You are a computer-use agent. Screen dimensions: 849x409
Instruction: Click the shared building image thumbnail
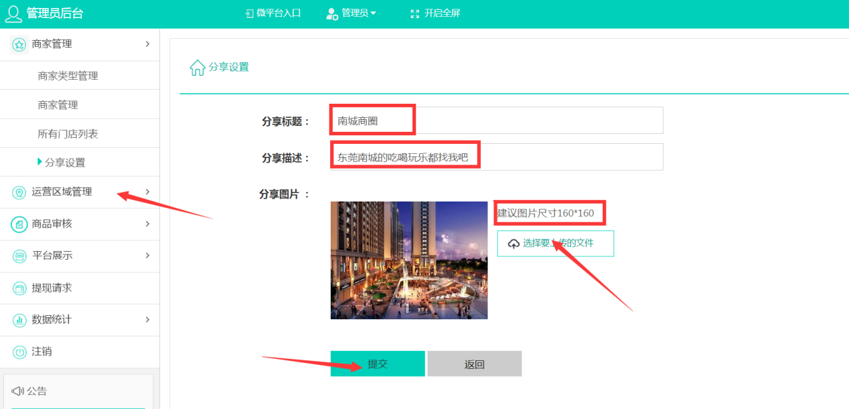409,260
